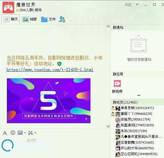The height and width of the screenshot is (158, 164).
Task: Click avatar of 单身贵族
Action: click(x=118, y=108)
